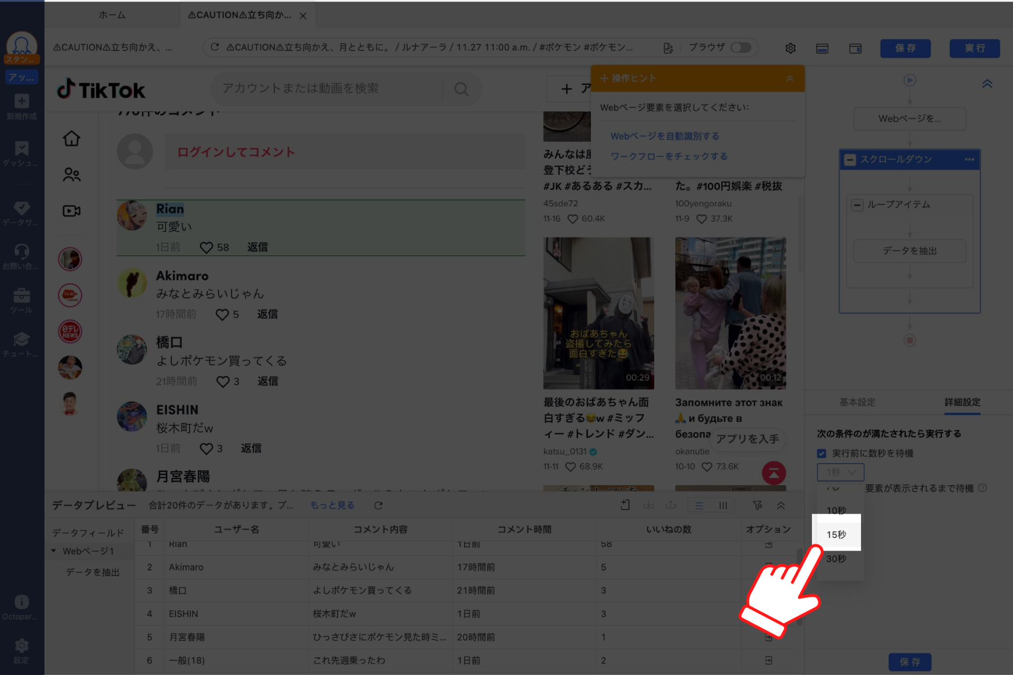Click the bottom 保存 settings button
Screen dimensions: 1013x675
(x=910, y=662)
